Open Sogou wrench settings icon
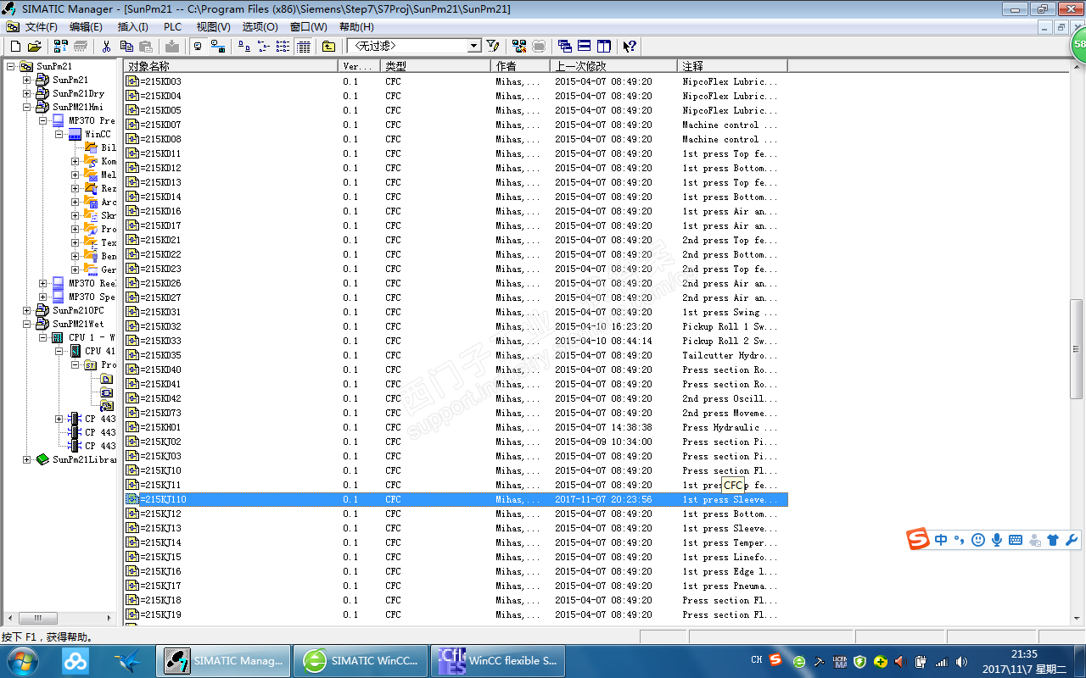 coord(1071,540)
